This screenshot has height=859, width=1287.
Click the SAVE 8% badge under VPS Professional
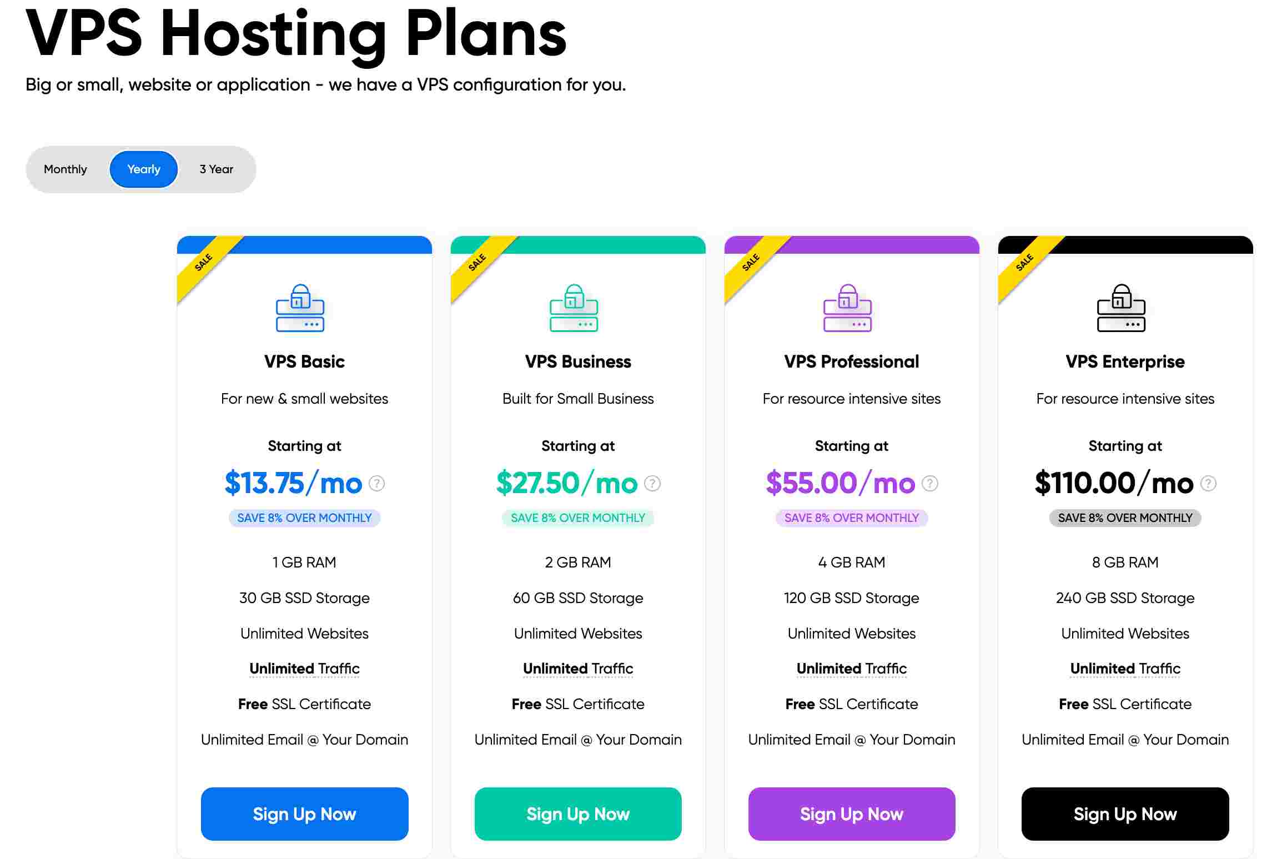(852, 518)
